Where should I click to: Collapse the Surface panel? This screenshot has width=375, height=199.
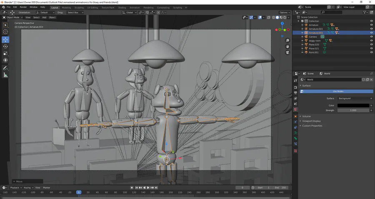tap(306, 86)
